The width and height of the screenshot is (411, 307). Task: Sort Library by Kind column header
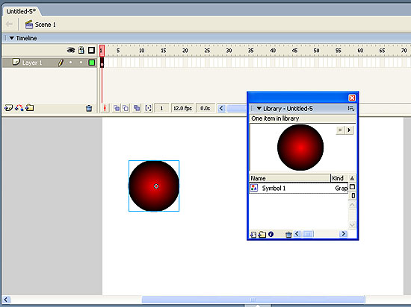click(339, 178)
